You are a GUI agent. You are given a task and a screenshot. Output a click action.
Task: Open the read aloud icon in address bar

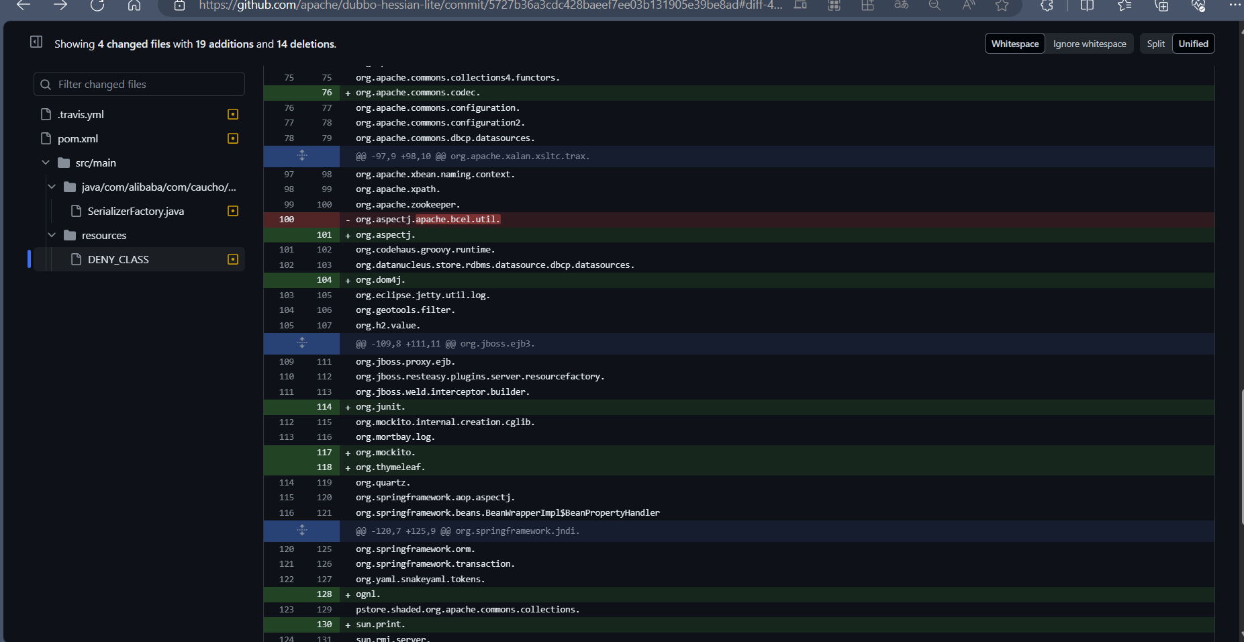coord(968,5)
